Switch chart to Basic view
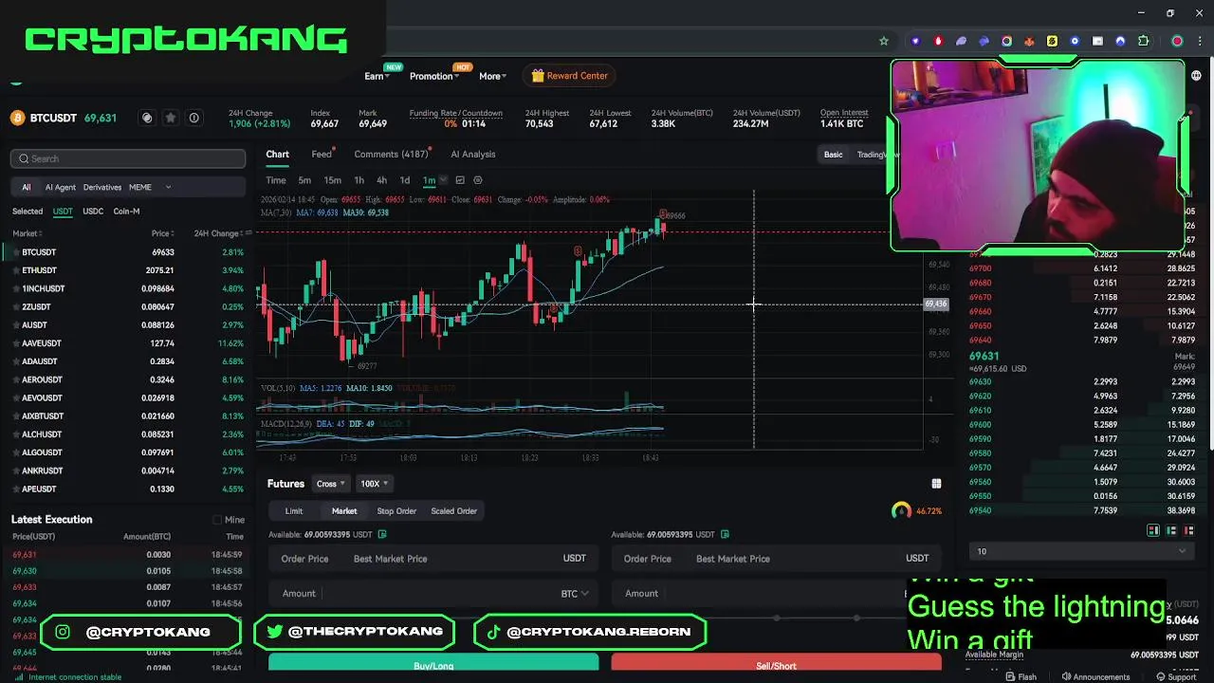The width and height of the screenshot is (1214, 683). tap(833, 155)
